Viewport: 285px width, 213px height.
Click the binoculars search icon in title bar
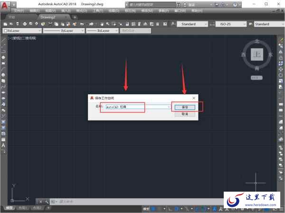point(179,5)
